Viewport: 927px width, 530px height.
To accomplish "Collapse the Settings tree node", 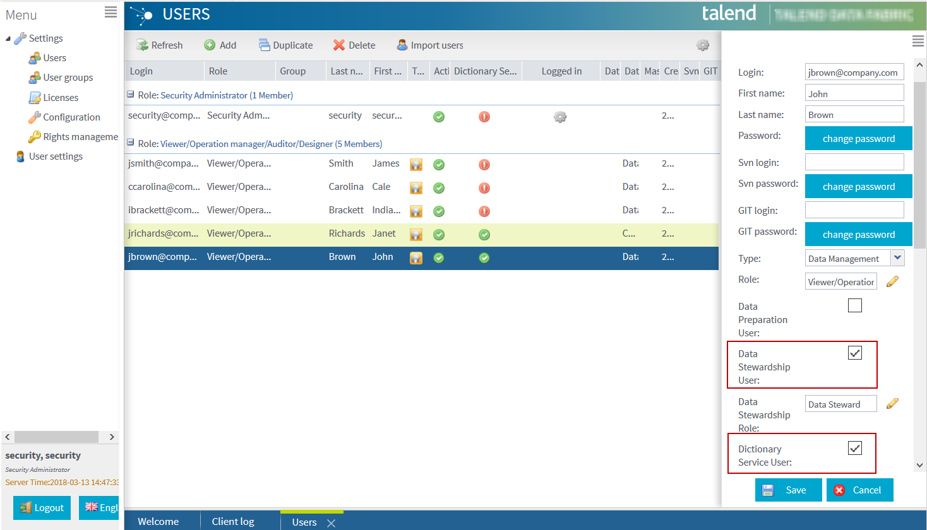I will [8, 39].
